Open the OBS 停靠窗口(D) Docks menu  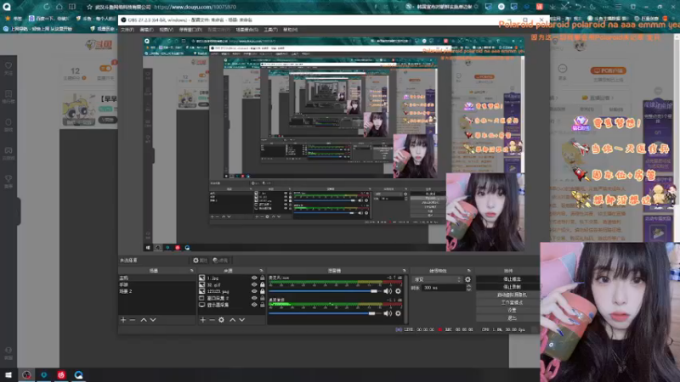[190, 30]
